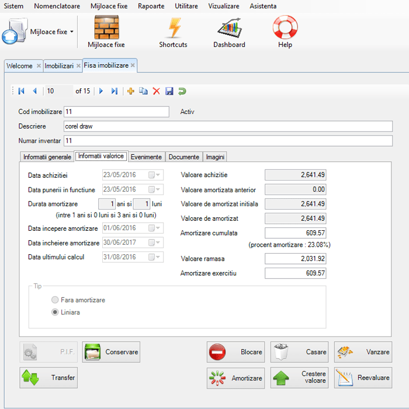The width and height of the screenshot is (409, 409).
Task: Click the Conservare button
Action: [x=111, y=352]
